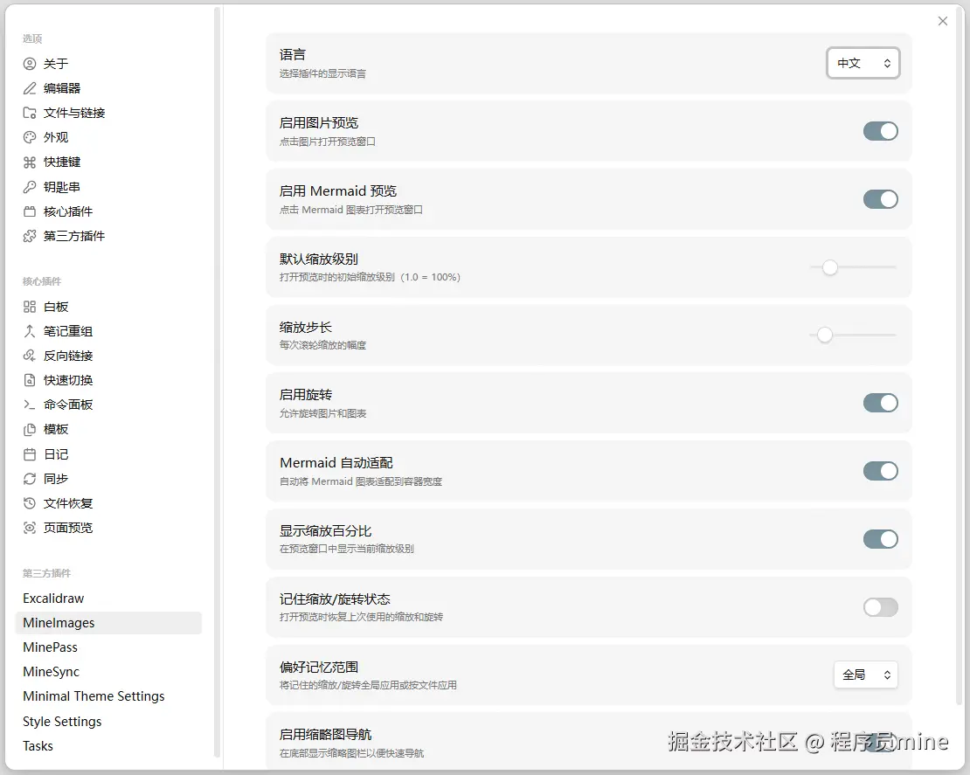Toggle the 启用旋转 switch
Screen dimensions: 970x775
coord(880,404)
